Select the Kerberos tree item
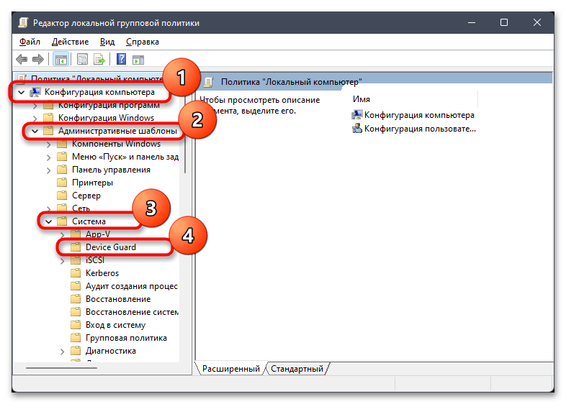 tap(102, 273)
